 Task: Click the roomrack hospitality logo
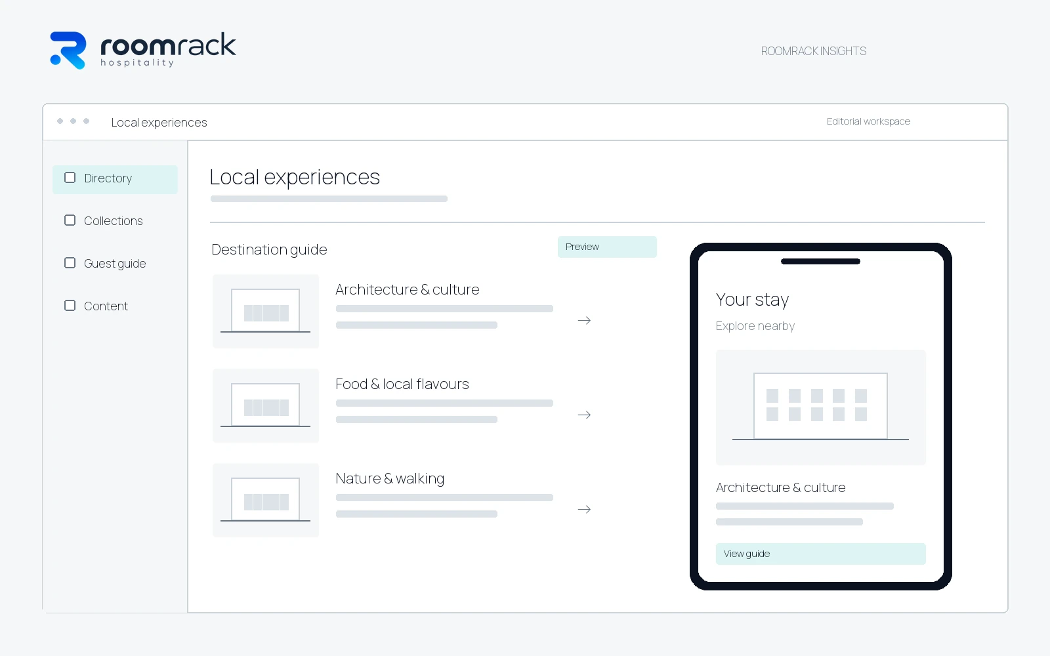coord(142,50)
